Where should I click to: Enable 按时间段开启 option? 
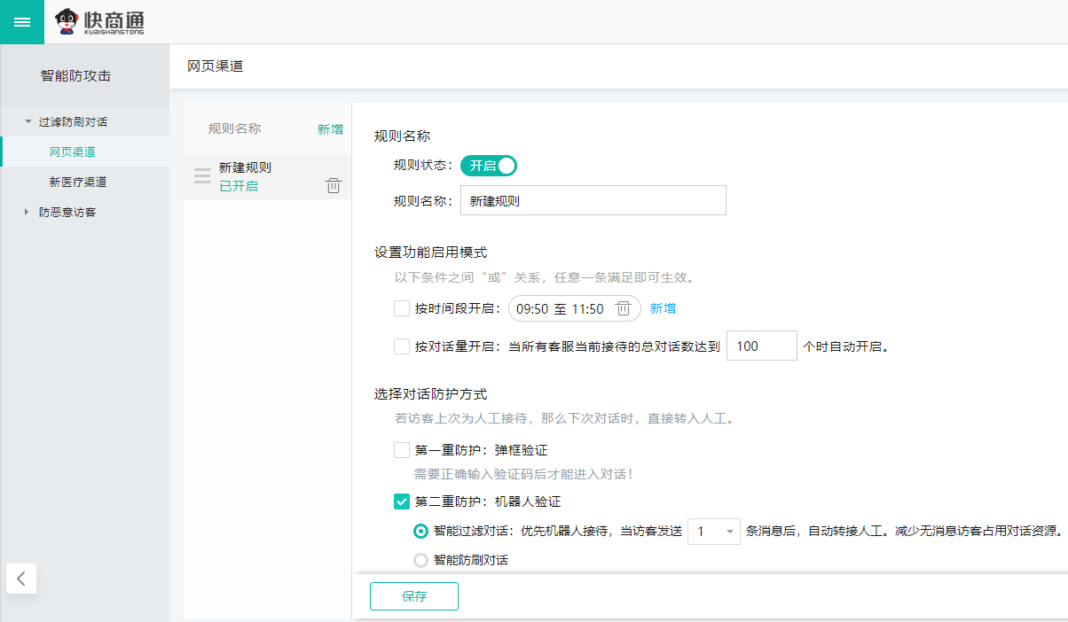[x=402, y=308]
